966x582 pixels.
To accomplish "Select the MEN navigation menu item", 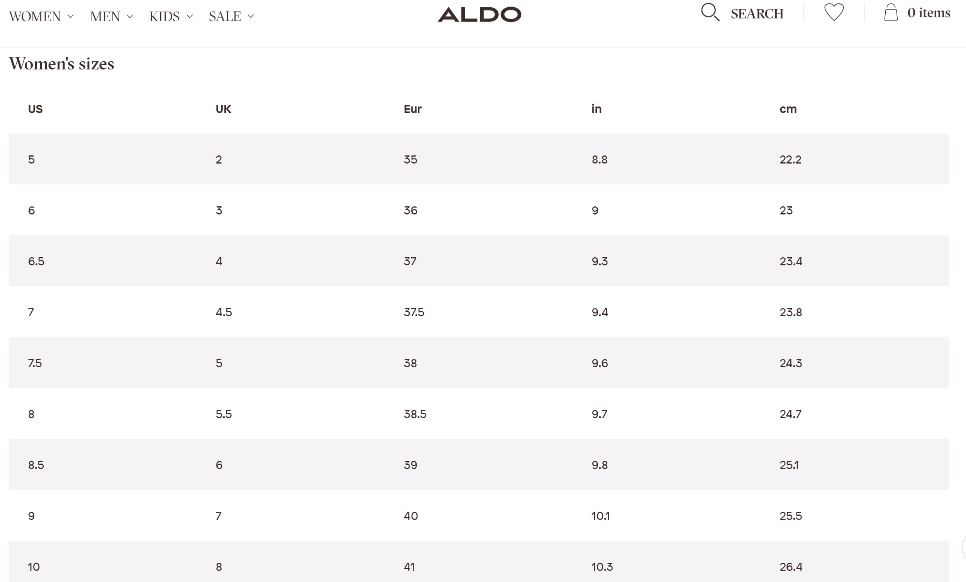I will point(105,17).
